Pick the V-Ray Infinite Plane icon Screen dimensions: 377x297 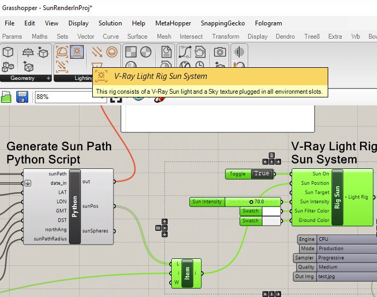(x=28, y=52)
